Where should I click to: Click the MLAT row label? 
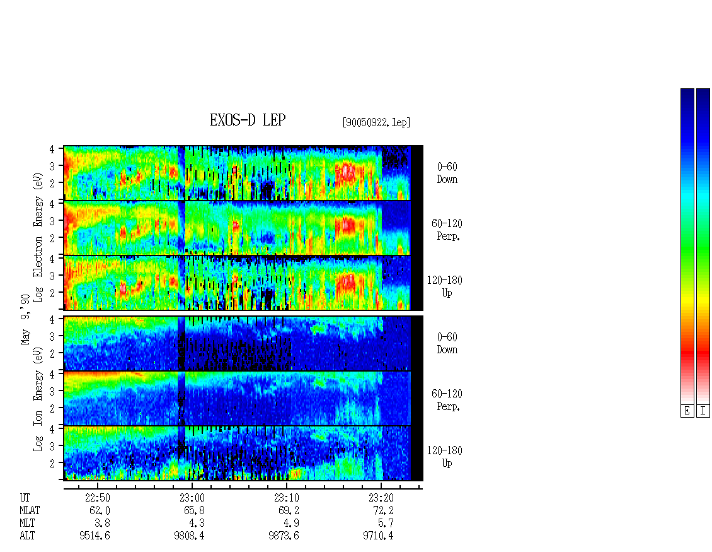pos(30,510)
